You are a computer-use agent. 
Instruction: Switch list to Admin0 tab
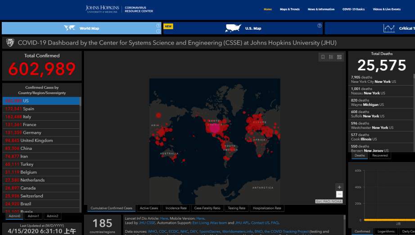tap(14, 216)
